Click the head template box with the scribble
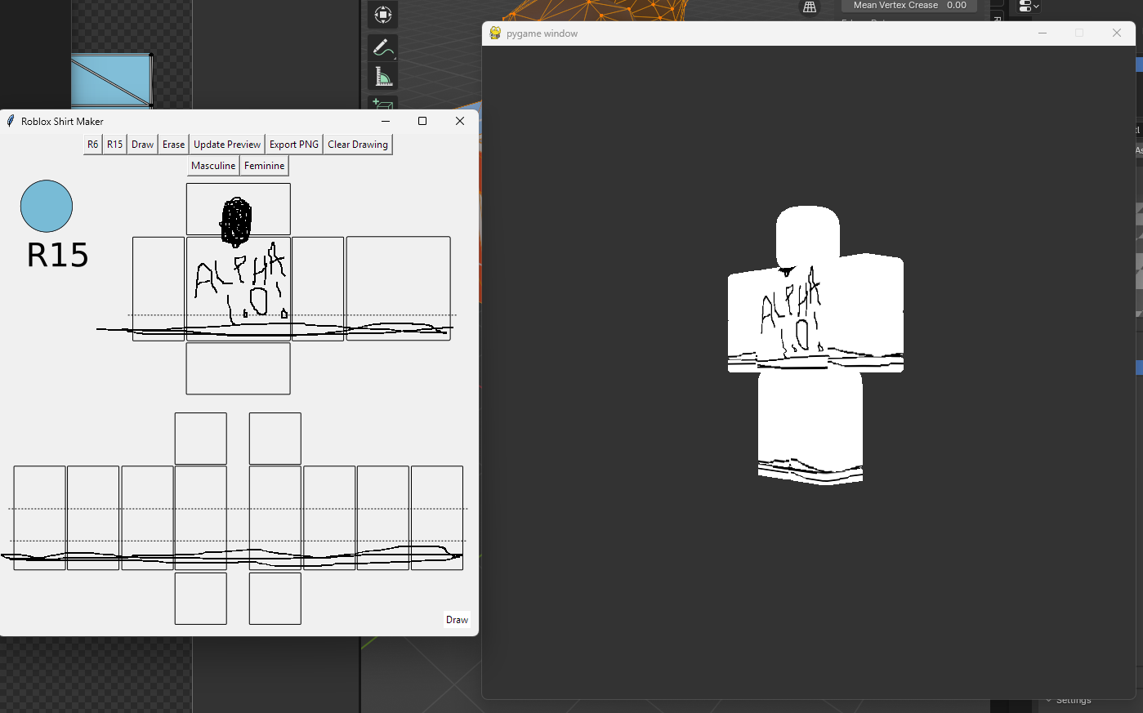Image resolution: width=1143 pixels, height=713 pixels. point(238,209)
